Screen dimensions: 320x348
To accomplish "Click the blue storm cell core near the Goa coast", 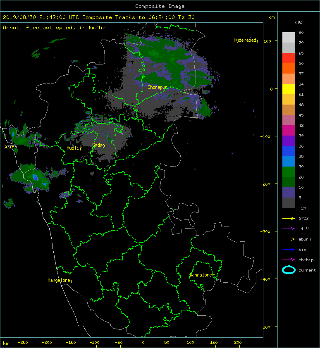I will tap(36, 177).
